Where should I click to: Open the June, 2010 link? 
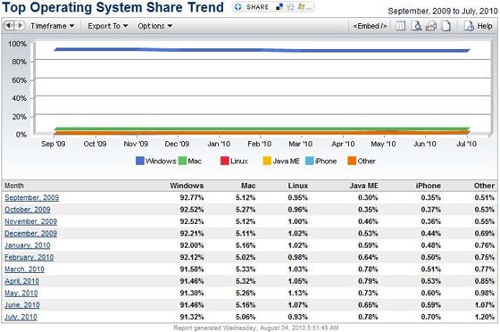(x=22, y=305)
